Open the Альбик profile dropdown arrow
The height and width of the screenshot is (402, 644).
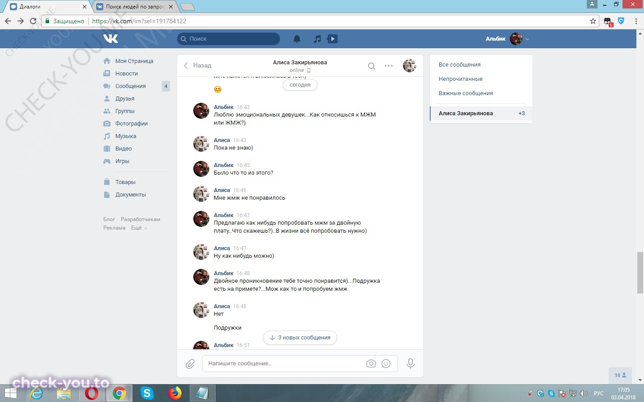click(527, 39)
